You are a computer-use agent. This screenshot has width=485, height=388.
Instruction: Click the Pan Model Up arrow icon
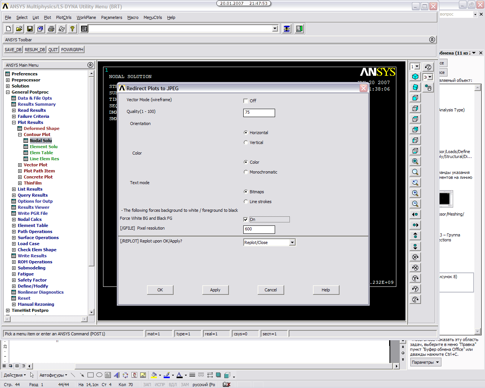[x=415, y=236]
